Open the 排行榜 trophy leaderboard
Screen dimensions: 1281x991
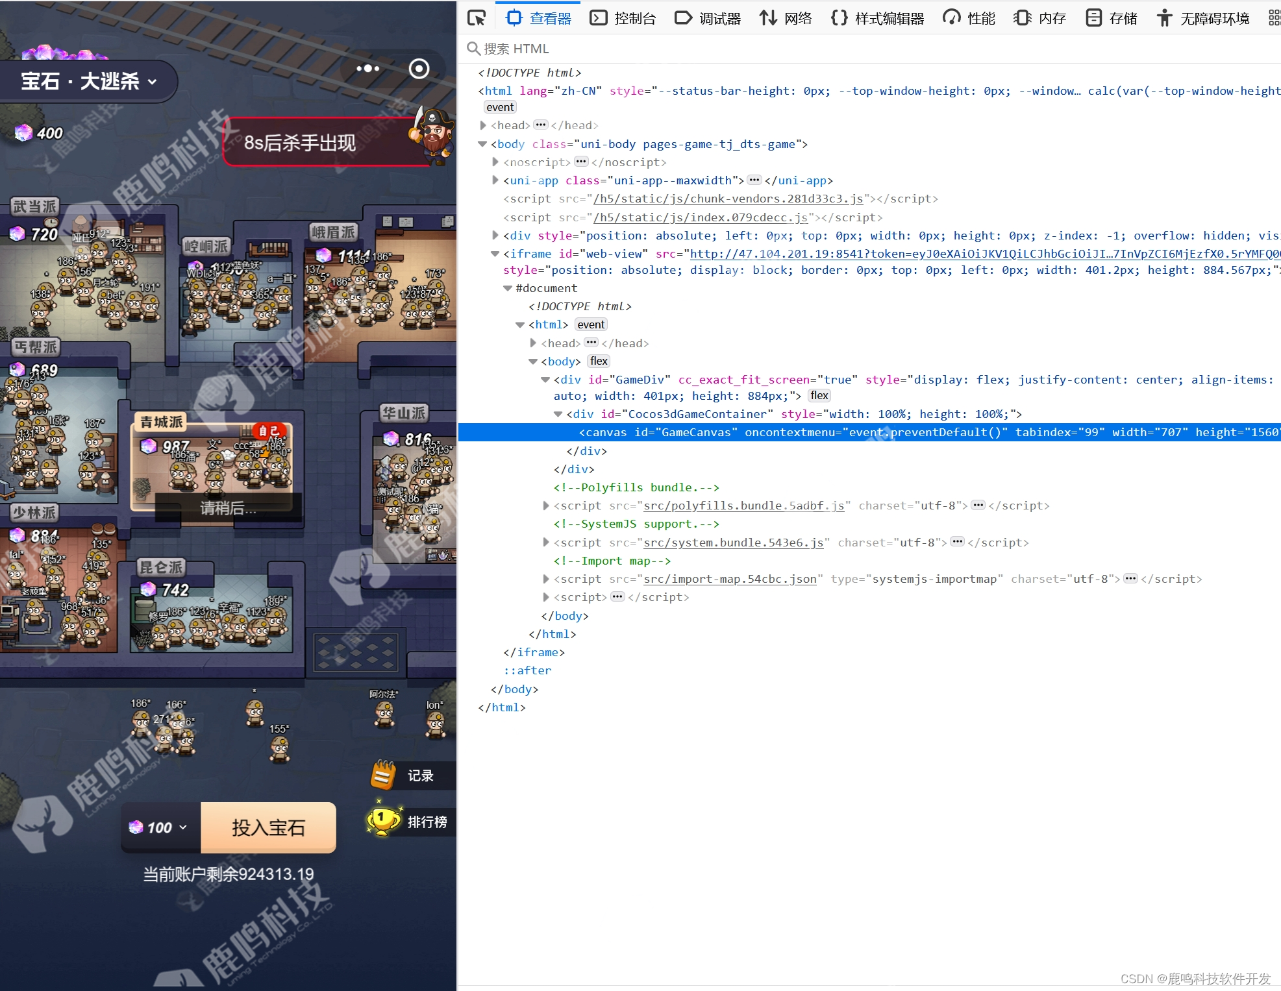tap(383, 821)
